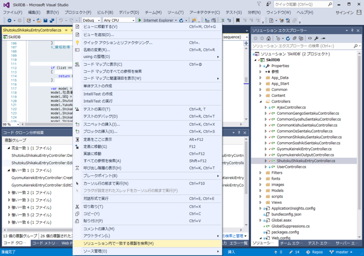Click the サインイン sign-in link
Viewport: 364px width, 256px height.
[x=344, y=13]
